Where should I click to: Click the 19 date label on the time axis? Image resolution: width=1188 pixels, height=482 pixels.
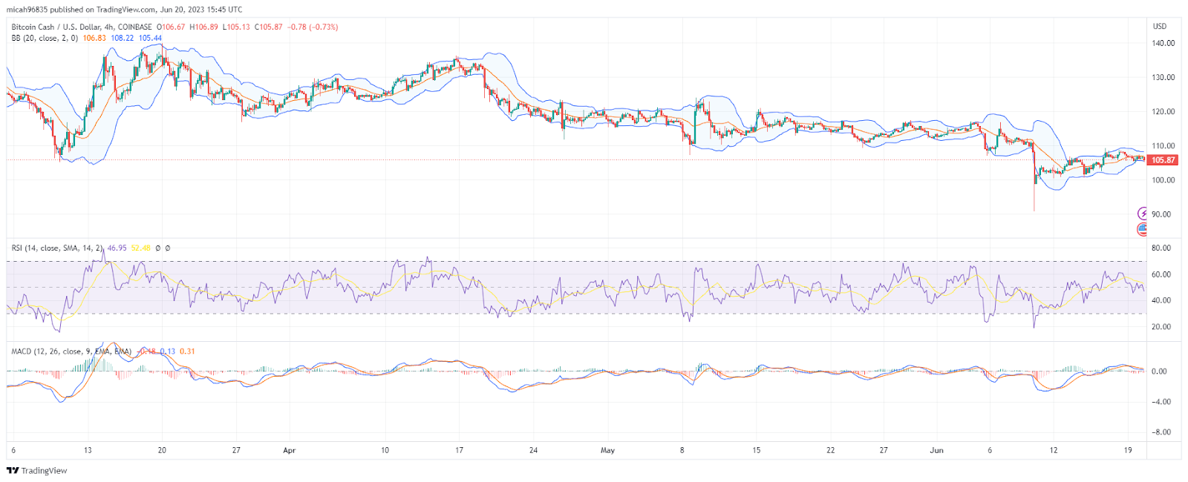pyautogui.click(x=1128, y=450)
